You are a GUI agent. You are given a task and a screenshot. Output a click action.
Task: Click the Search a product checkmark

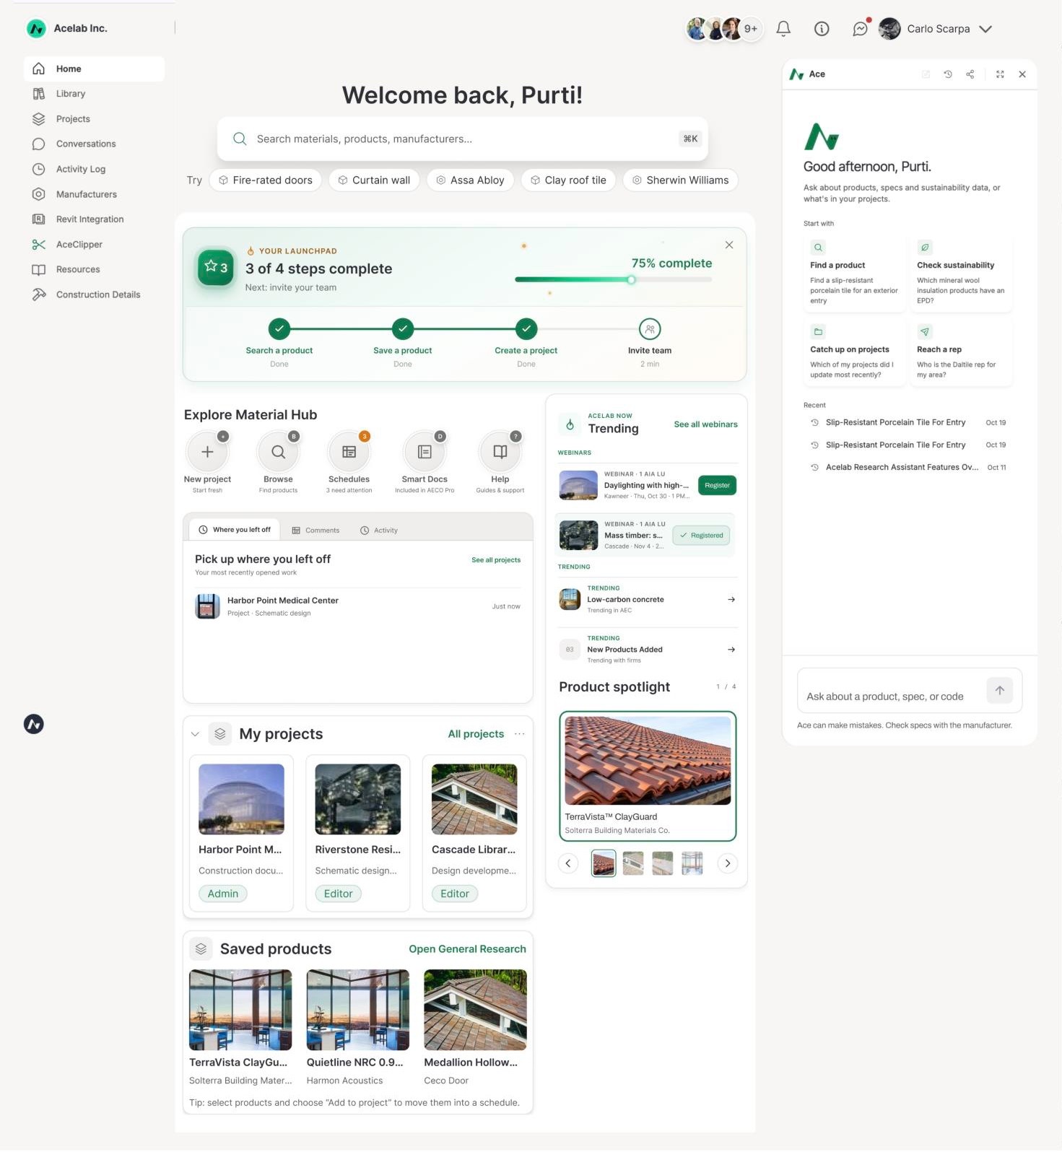(279, 329)
